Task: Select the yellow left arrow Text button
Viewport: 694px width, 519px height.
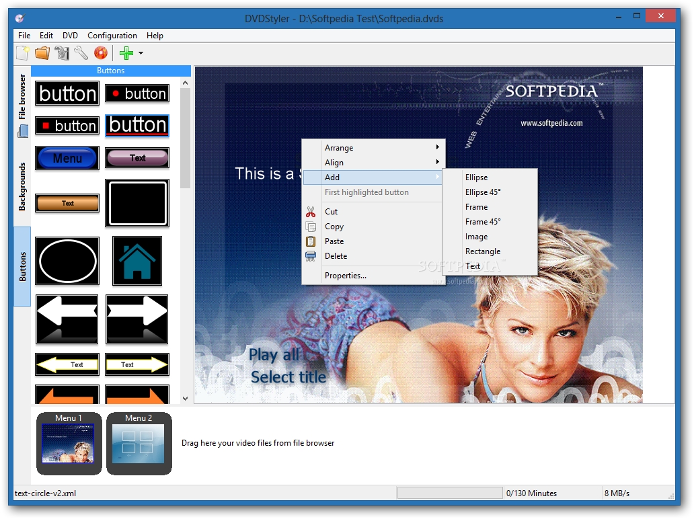Action: (67, 364)
